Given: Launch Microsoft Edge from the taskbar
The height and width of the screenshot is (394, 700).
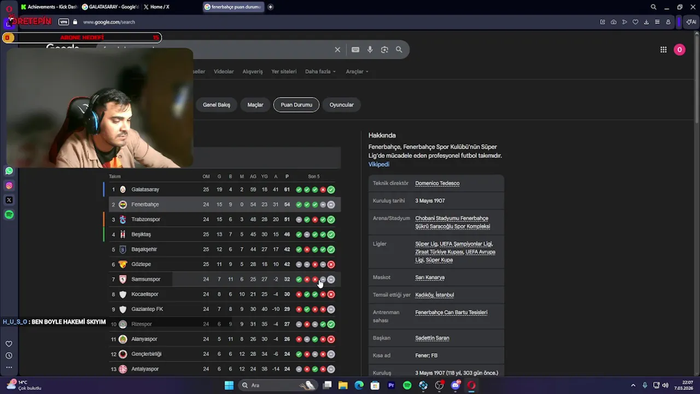Looking at the screenshot, I should [359, 385].
